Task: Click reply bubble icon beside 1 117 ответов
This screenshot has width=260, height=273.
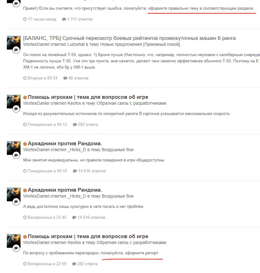Action: (64, 19)
